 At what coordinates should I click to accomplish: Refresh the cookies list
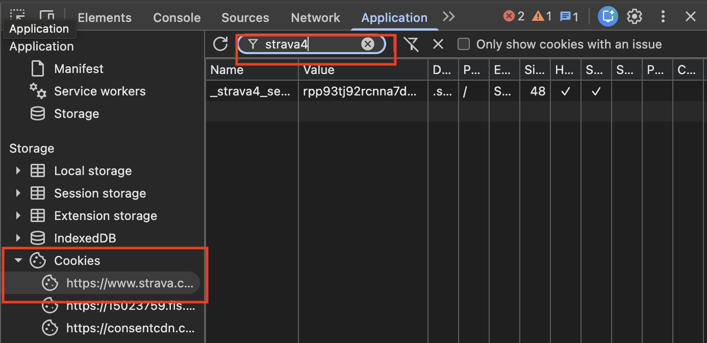pyautogui.click(x=220, y=44)
